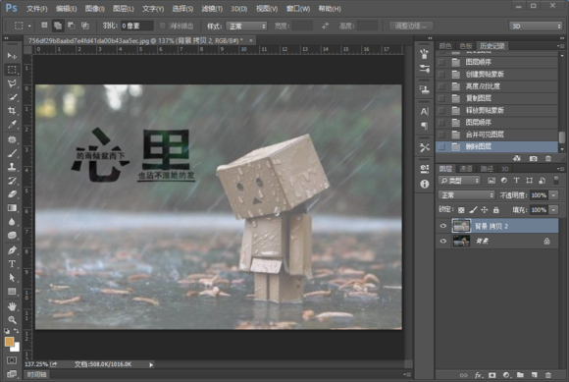Screen dimensions: 569x382
Task: Open the 样式 style dropdown
Action: pyautogui.click(x=246, y=27)
